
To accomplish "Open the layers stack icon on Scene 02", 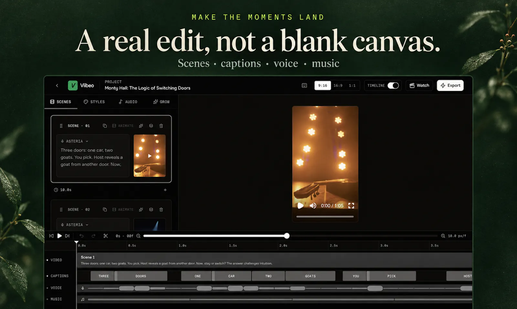I will [x=151, y=210].
